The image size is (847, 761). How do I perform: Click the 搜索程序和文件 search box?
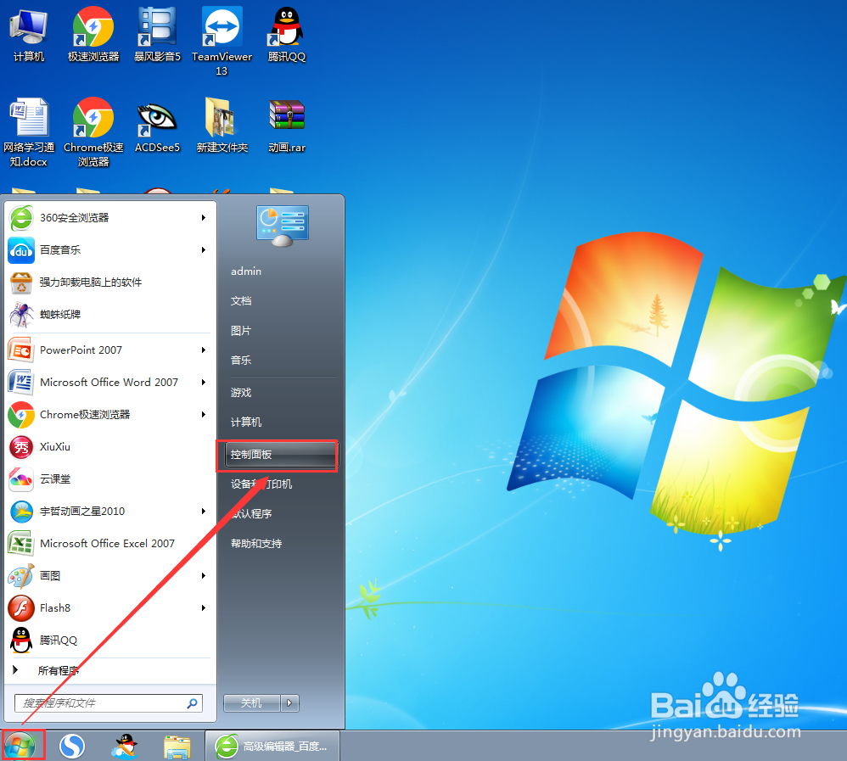(x=108, y=703)
